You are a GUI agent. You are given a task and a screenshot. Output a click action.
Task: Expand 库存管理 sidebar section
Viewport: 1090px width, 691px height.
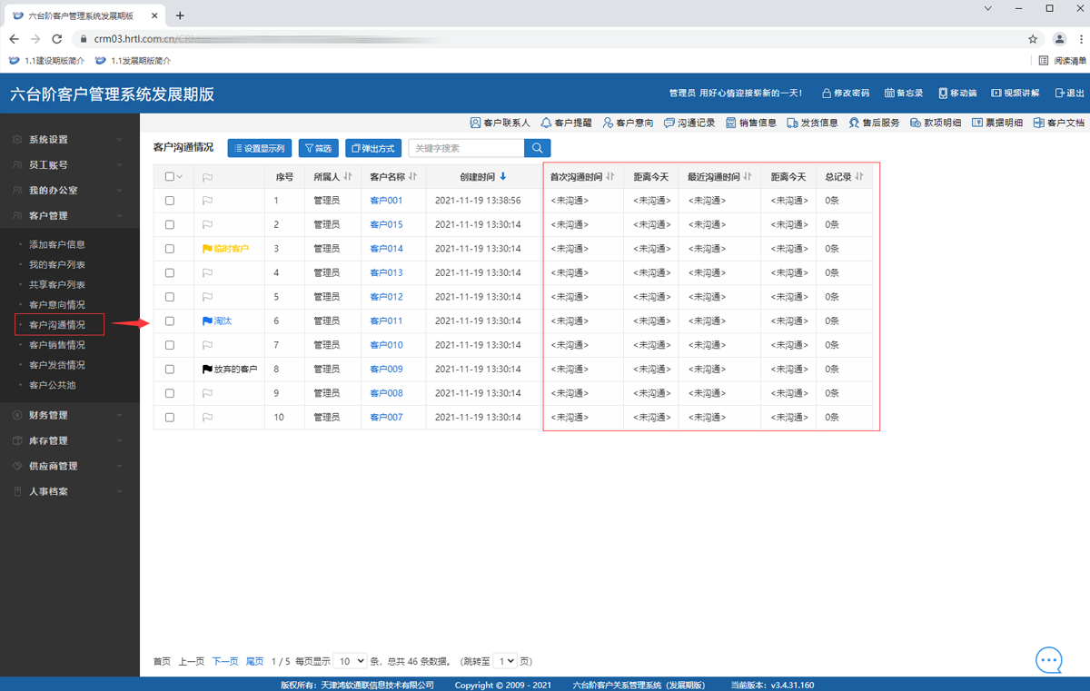tap(70, 440)
